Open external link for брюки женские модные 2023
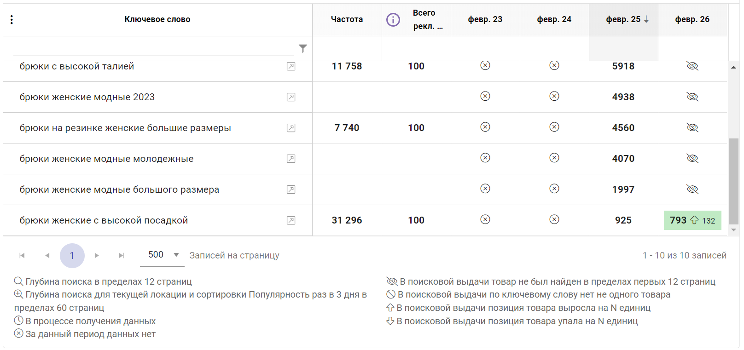This screenshot has height=350, width=744. pos(291,97)
